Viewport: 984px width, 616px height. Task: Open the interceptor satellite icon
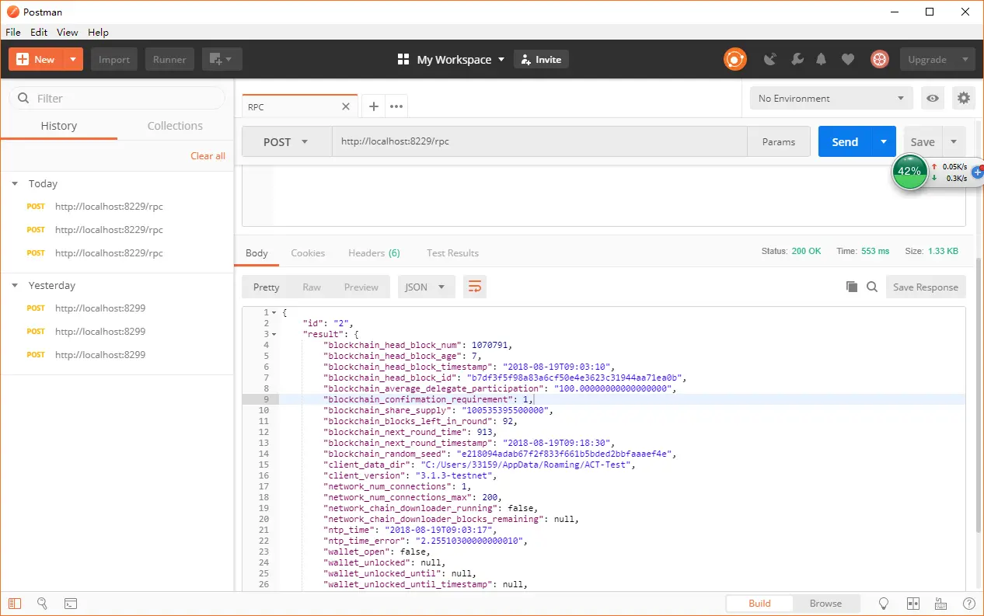click(x=770, y=59)
